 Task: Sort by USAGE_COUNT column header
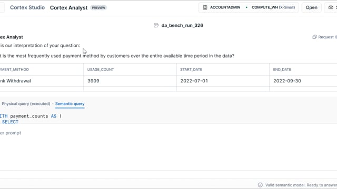101,69
